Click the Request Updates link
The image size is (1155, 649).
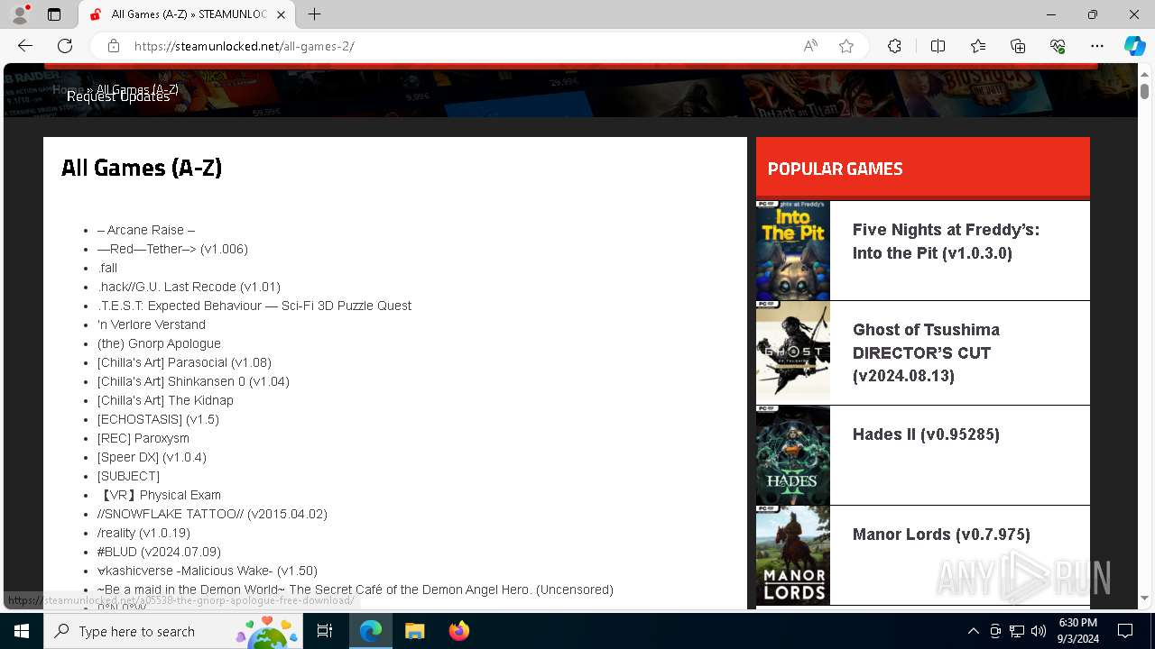pos(118,96)
